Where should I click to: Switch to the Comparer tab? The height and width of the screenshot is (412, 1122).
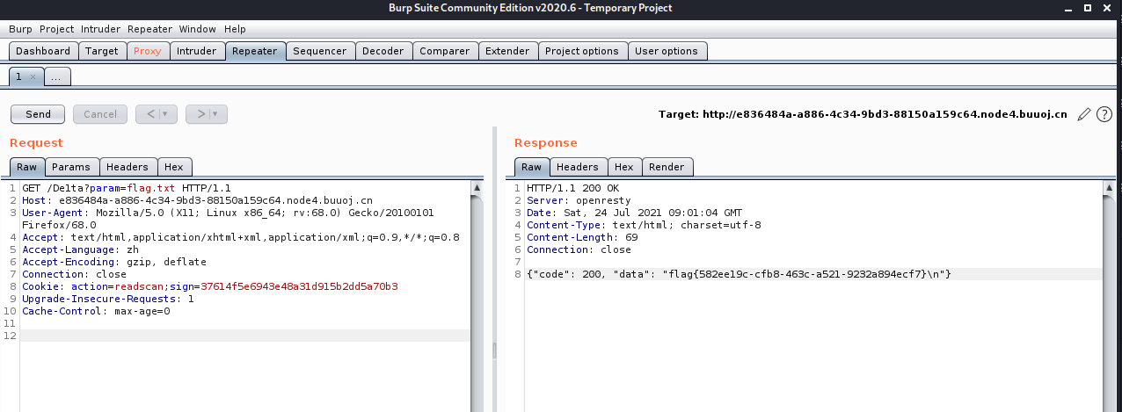tap(445, 51)
